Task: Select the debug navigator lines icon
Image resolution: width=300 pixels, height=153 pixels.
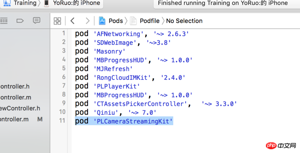Action: tap(4, 21)
